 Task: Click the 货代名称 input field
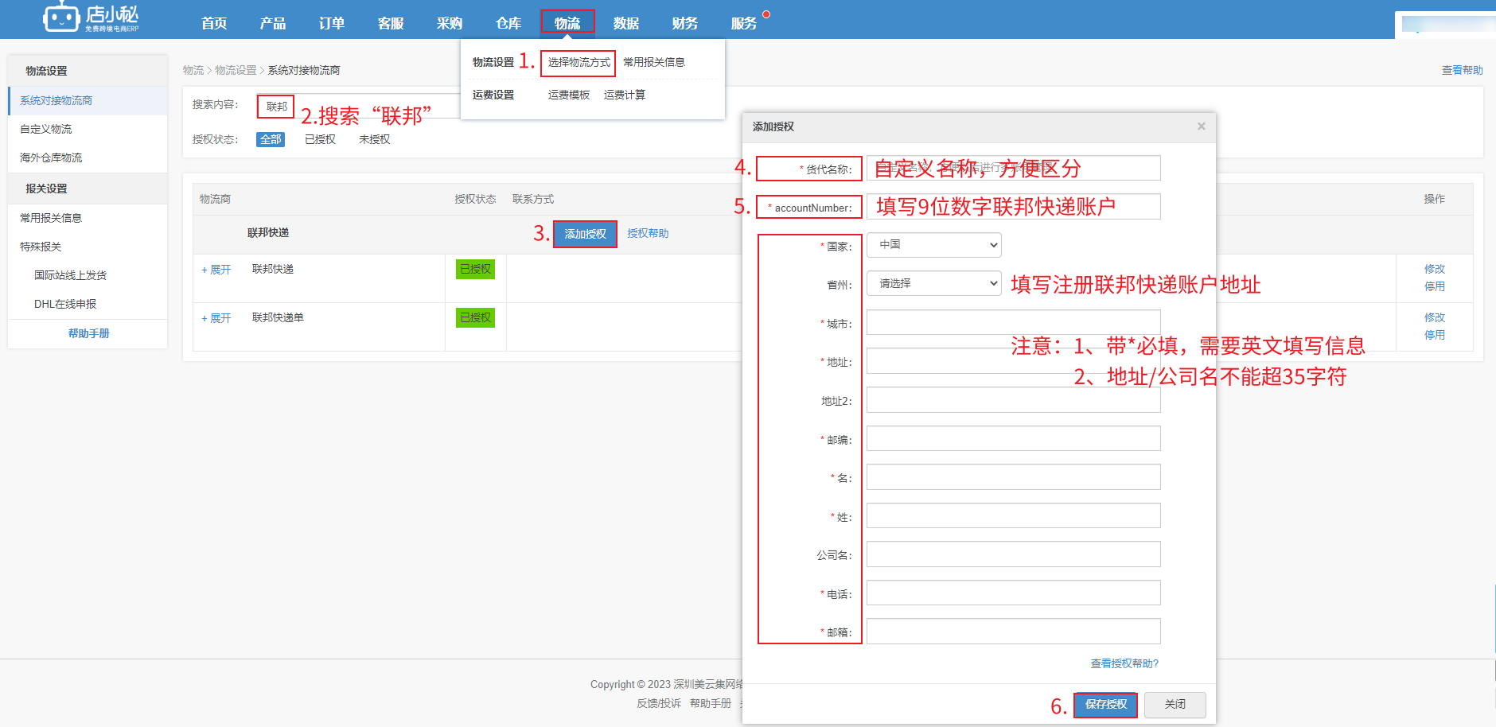click(1013, 168)
